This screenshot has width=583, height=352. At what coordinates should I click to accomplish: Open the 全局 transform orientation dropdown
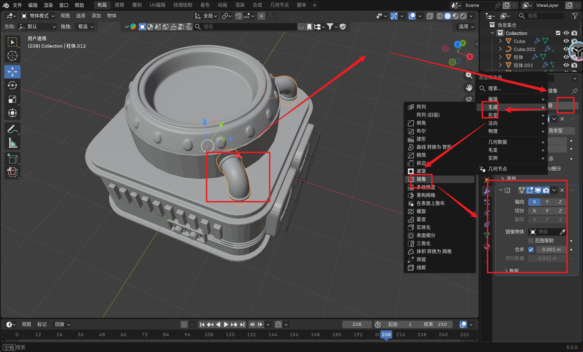[x=206, y=16]
